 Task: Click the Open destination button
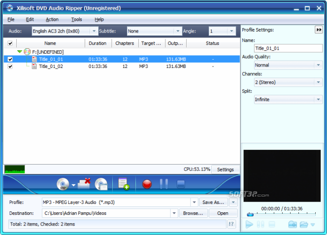(x=223, y=213)
